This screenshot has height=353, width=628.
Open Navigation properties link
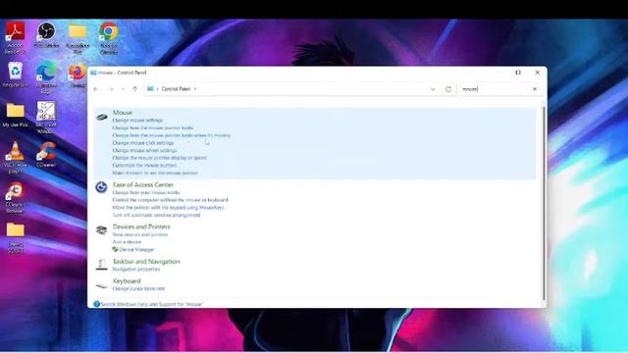136,269
